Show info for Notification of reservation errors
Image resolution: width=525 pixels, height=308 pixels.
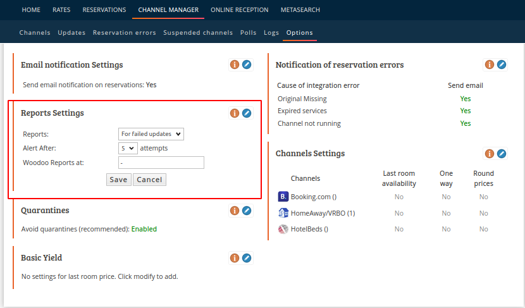coord(490,65)
